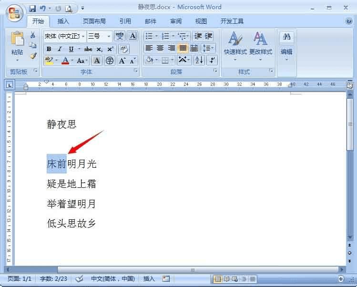Image resolution: width=357 pixels, height=287 pixels.
Task: Open the font color red A swatch
Action: pyautogui.click(x=65, y=61)
